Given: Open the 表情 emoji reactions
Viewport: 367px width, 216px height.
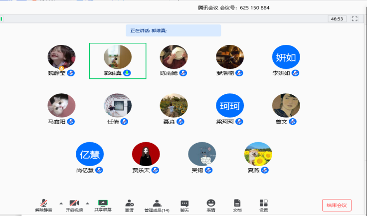Looking at the screenshot, I should (x=211, y=205).
